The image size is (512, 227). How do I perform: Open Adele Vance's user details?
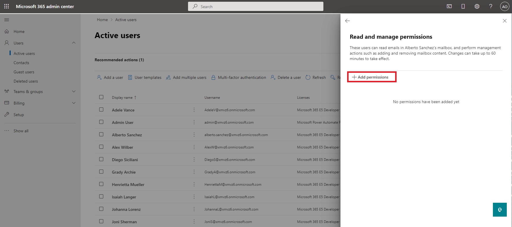123,110
